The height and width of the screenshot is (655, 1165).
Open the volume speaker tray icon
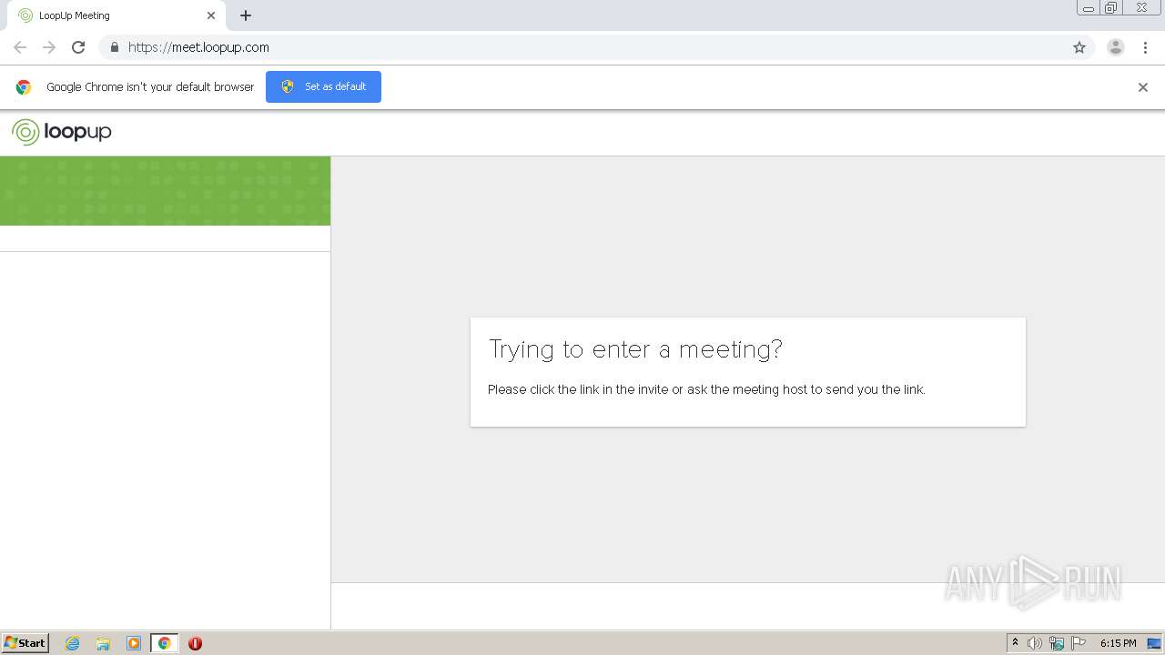(1035, 643)
